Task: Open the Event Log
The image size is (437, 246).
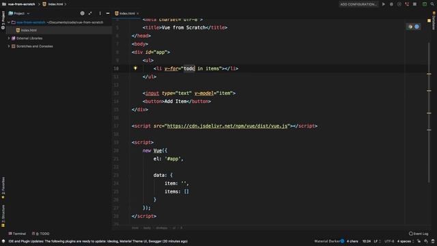Action: tap(419, 234)
